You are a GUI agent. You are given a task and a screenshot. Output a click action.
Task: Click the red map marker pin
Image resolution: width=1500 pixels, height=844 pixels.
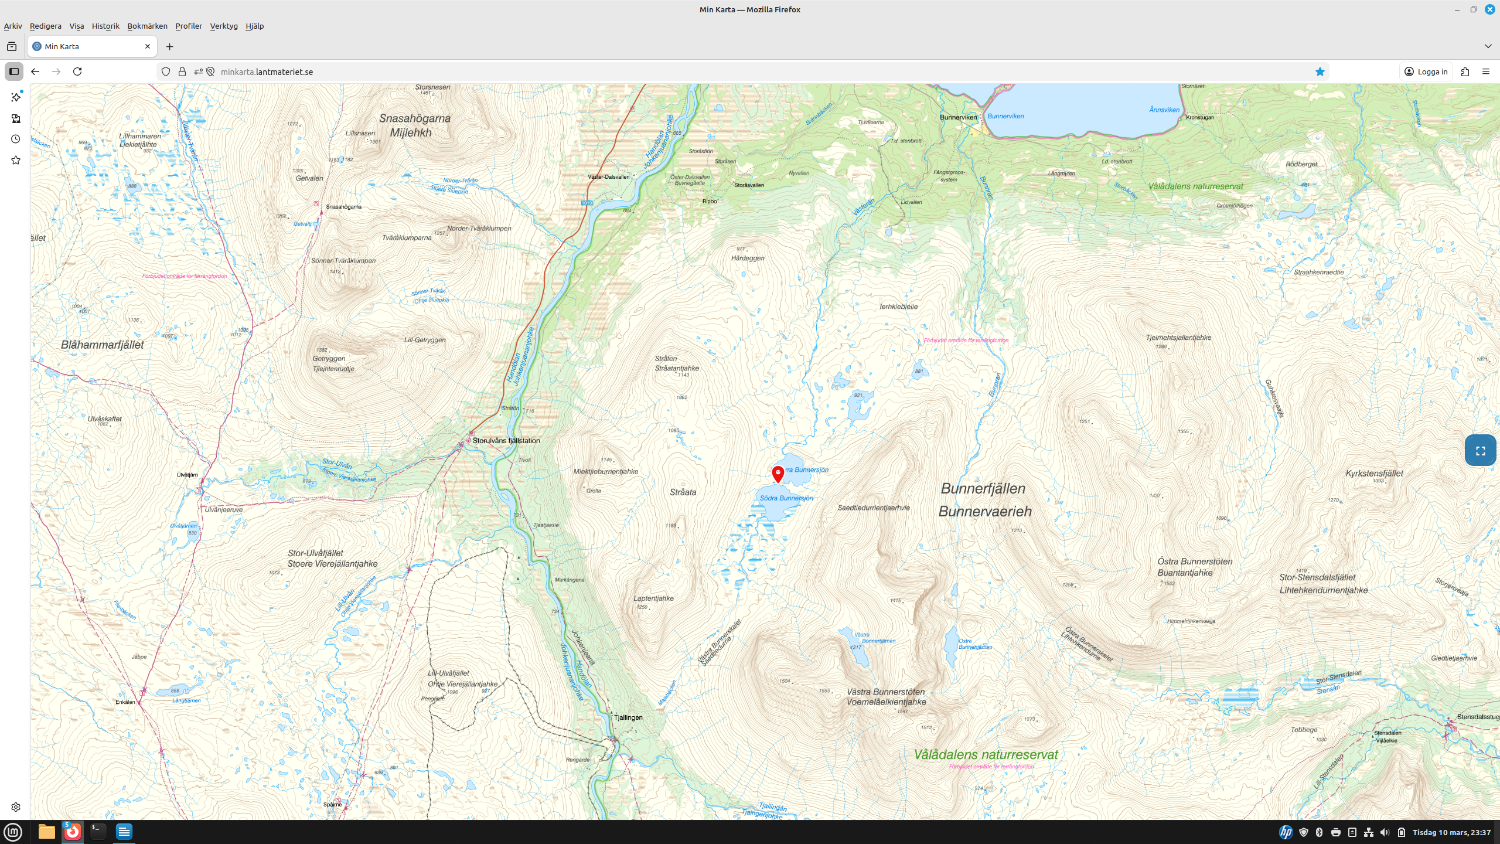(778, 473)
